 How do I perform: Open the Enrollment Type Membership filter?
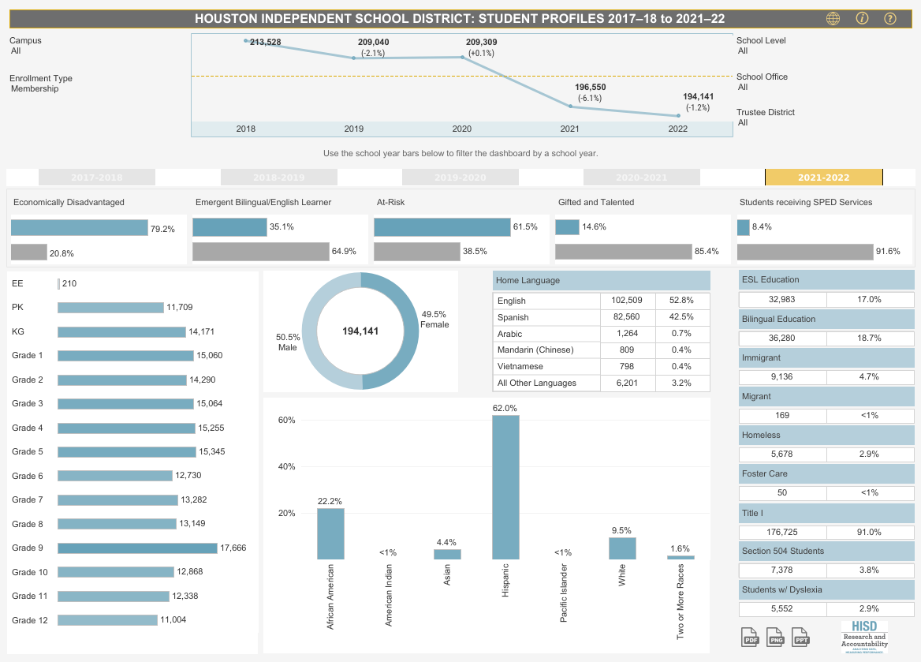pos(40,84)
